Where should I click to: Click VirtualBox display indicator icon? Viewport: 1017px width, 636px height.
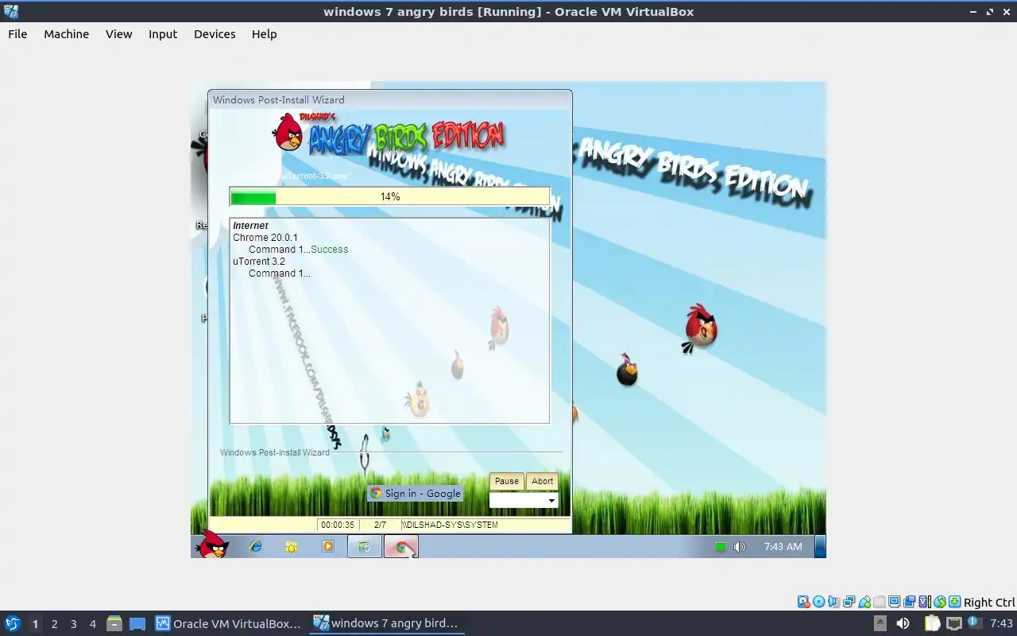(x=894, y=602)
